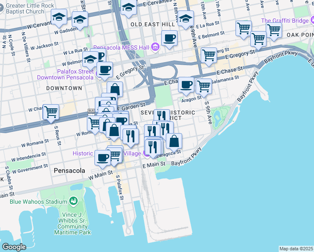
Task: Click the shopping bag marker near Zaragoza St
Action: (174, 142)
